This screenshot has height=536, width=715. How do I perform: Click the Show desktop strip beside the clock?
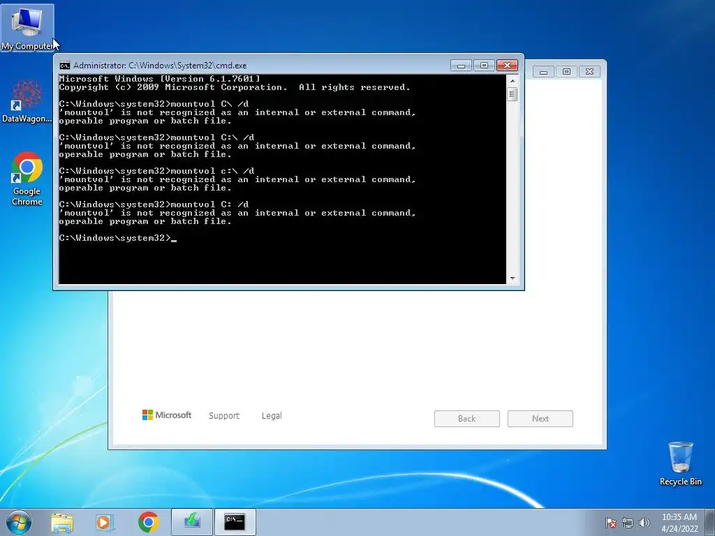711,522
